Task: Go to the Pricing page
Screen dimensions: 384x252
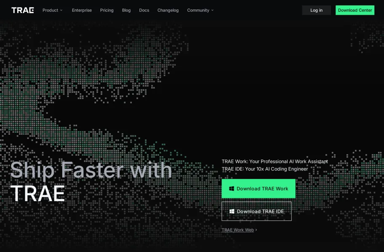Action: click(107, 10)
